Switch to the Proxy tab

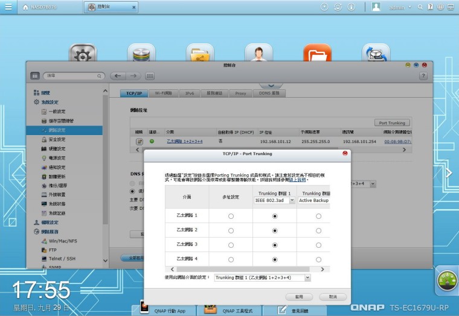[240, 93]
